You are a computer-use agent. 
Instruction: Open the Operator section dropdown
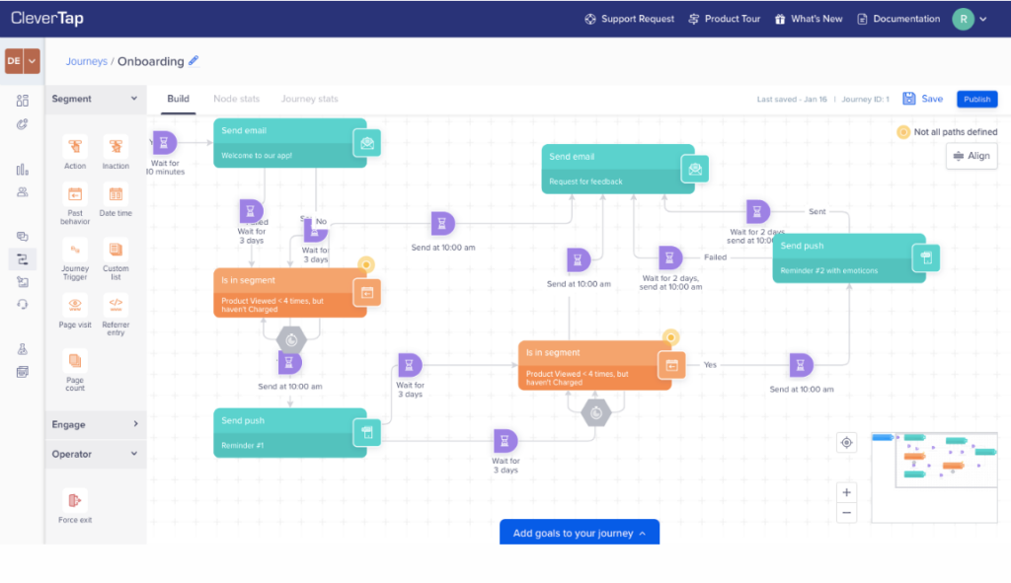[95, 454]
